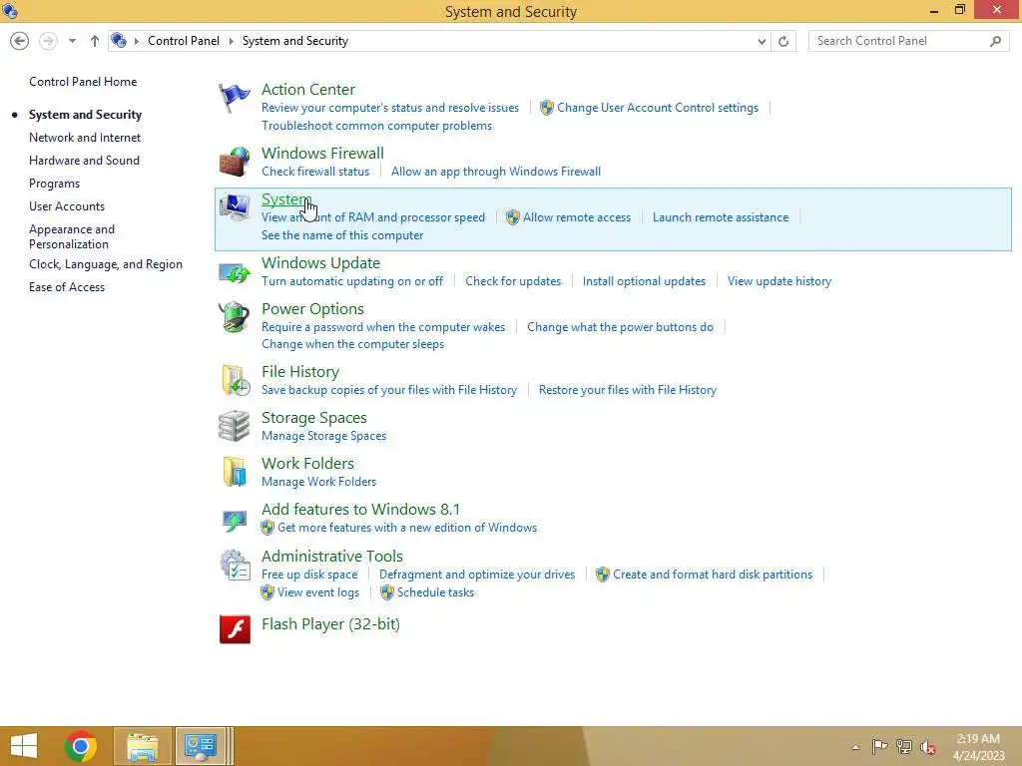Click Manage Work Folders link
This screenshot has height=766, width=1022.
click(x=318, y=482)
